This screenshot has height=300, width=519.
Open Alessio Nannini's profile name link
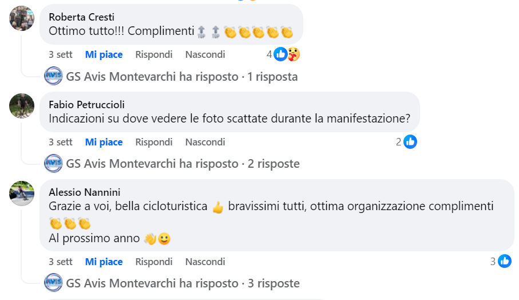pyautogui.click(x=85, y=192)
